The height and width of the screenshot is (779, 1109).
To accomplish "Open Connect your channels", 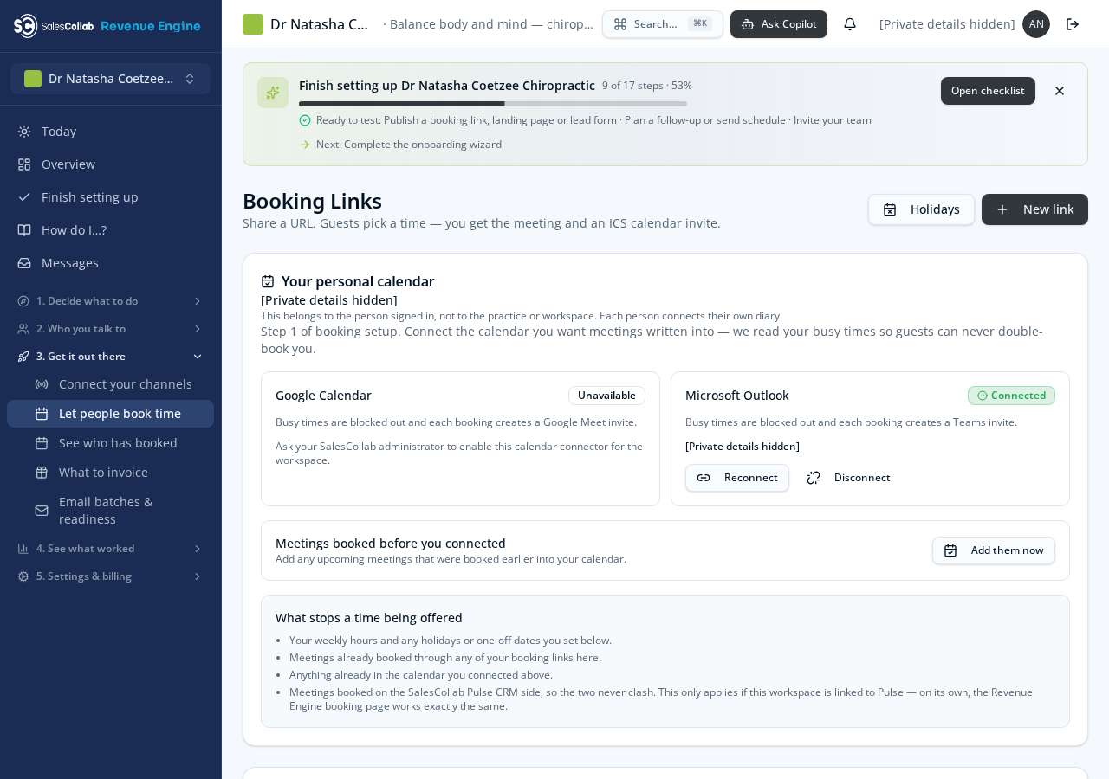I will [x=111, y=384].
